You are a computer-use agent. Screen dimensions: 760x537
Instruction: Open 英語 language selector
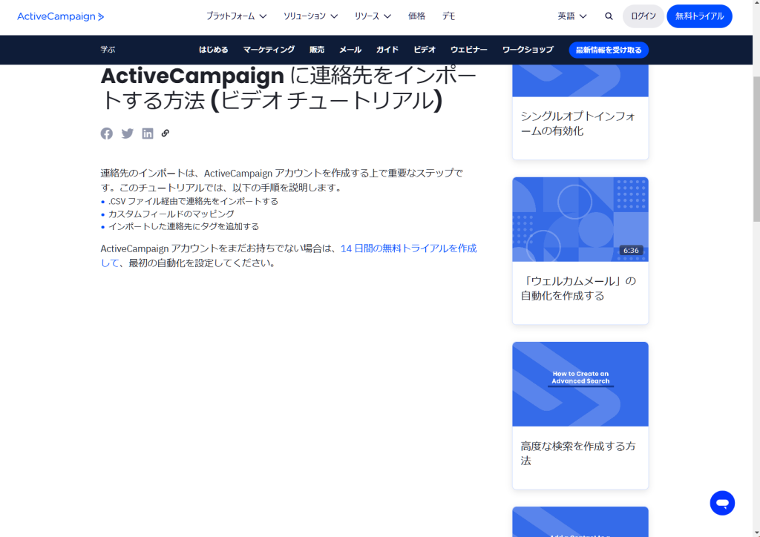pos(572,16)
